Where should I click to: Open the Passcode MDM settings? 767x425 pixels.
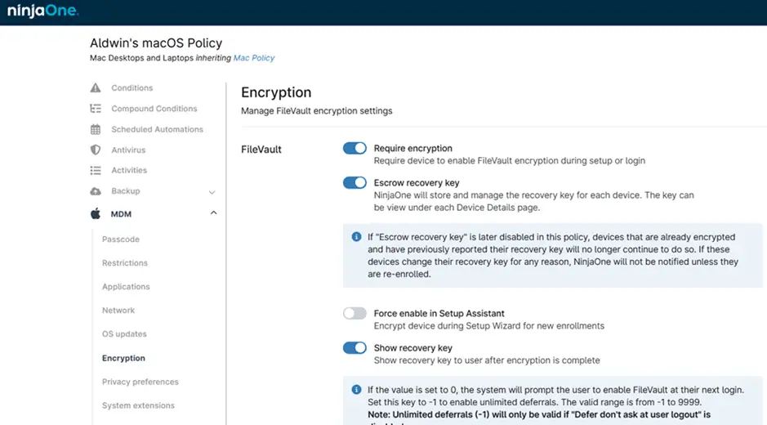(x=121, y=239)
